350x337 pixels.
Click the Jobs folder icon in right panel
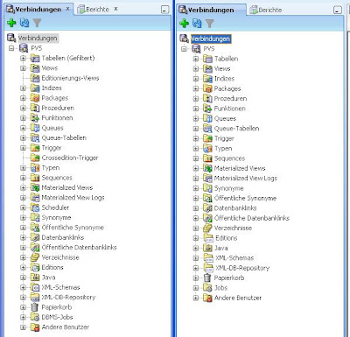pyautogui.click(x=207, y=288)
